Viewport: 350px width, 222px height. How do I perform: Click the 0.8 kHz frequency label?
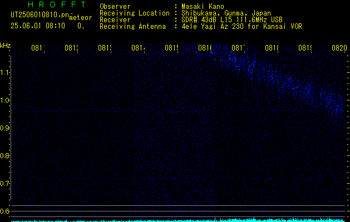pos(4,155)
